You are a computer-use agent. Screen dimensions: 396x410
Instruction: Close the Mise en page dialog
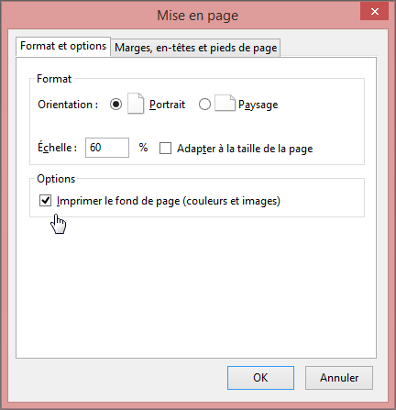(x=374, y=11)
